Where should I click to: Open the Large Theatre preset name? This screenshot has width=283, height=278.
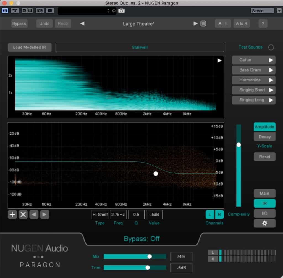(x=139, y=24)
